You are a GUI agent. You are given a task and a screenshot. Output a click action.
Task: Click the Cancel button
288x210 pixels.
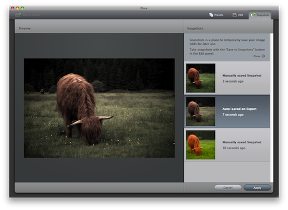228,188
